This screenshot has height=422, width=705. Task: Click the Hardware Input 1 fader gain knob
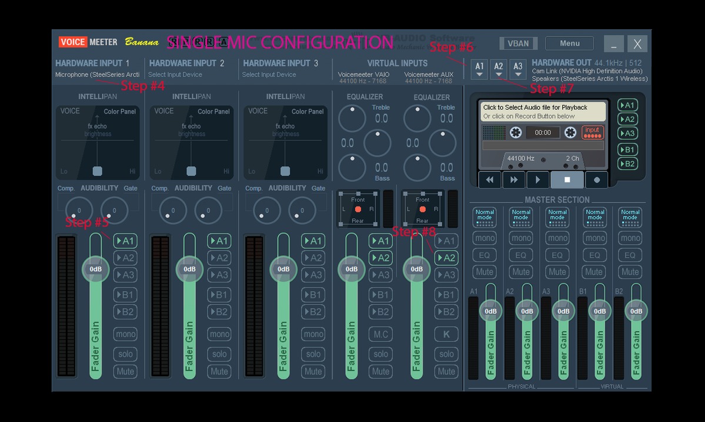[x=95, y=269]
